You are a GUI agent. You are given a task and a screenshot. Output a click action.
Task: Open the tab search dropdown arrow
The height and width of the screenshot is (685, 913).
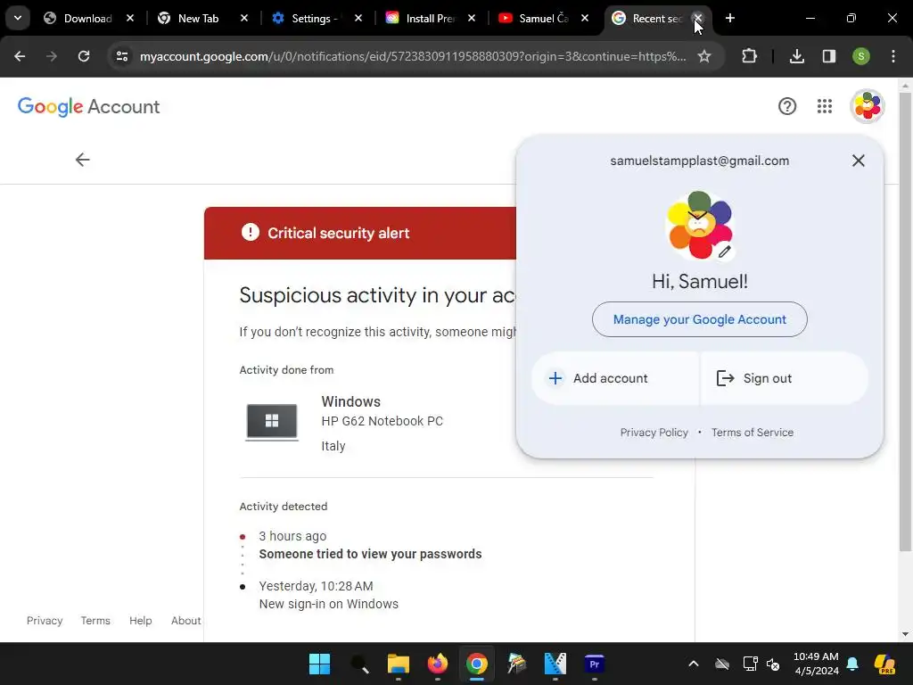point(18,18)
